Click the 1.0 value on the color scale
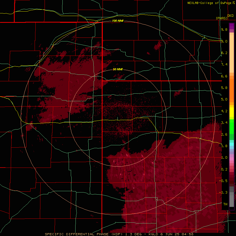The height and width of the screenshot is (236, 236). coord(224,158)
